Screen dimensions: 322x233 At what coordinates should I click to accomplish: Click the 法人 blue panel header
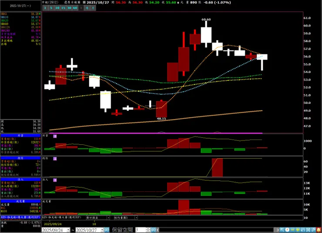coord(20,180)
